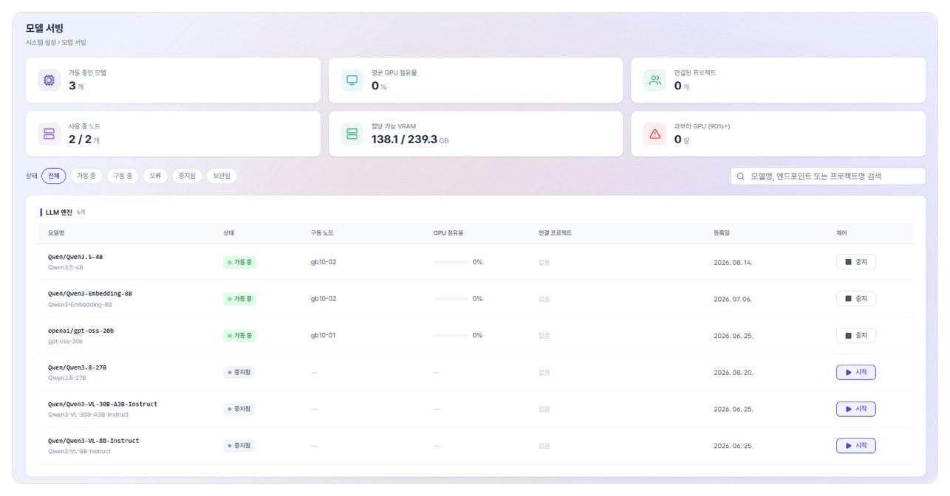The height and width of the screenshot is (496, 950).
Task: Select the 전체 status filter
Action: [54, 176]
